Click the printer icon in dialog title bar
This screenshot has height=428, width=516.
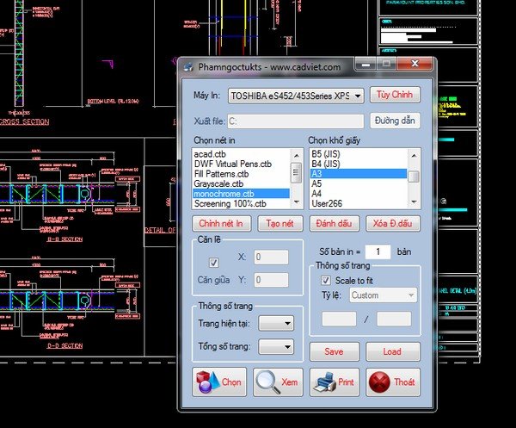pyautogui.click(x=188, y=67)
